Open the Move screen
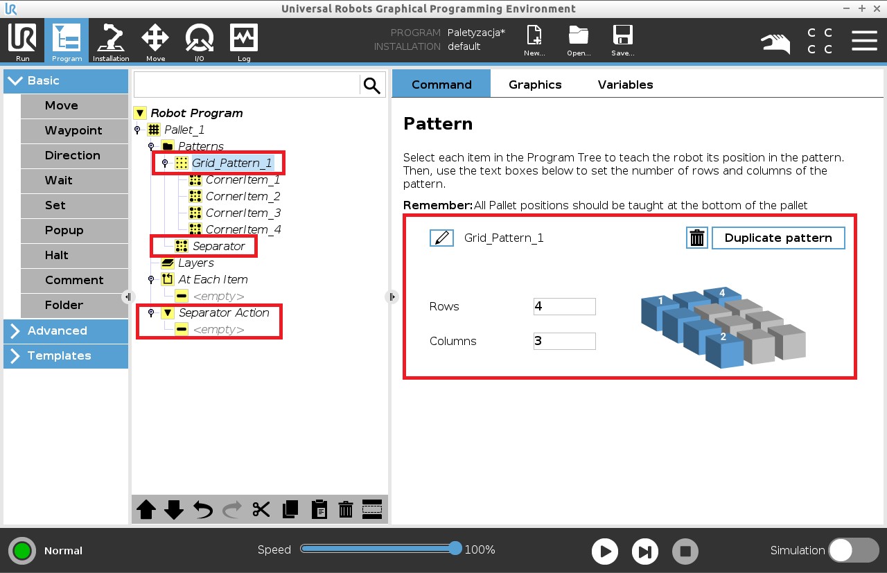 (155, 41)
